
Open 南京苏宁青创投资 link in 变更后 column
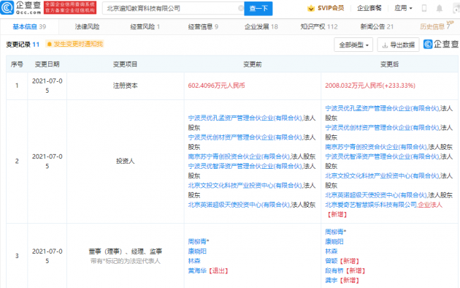click(x=376, y=147)
